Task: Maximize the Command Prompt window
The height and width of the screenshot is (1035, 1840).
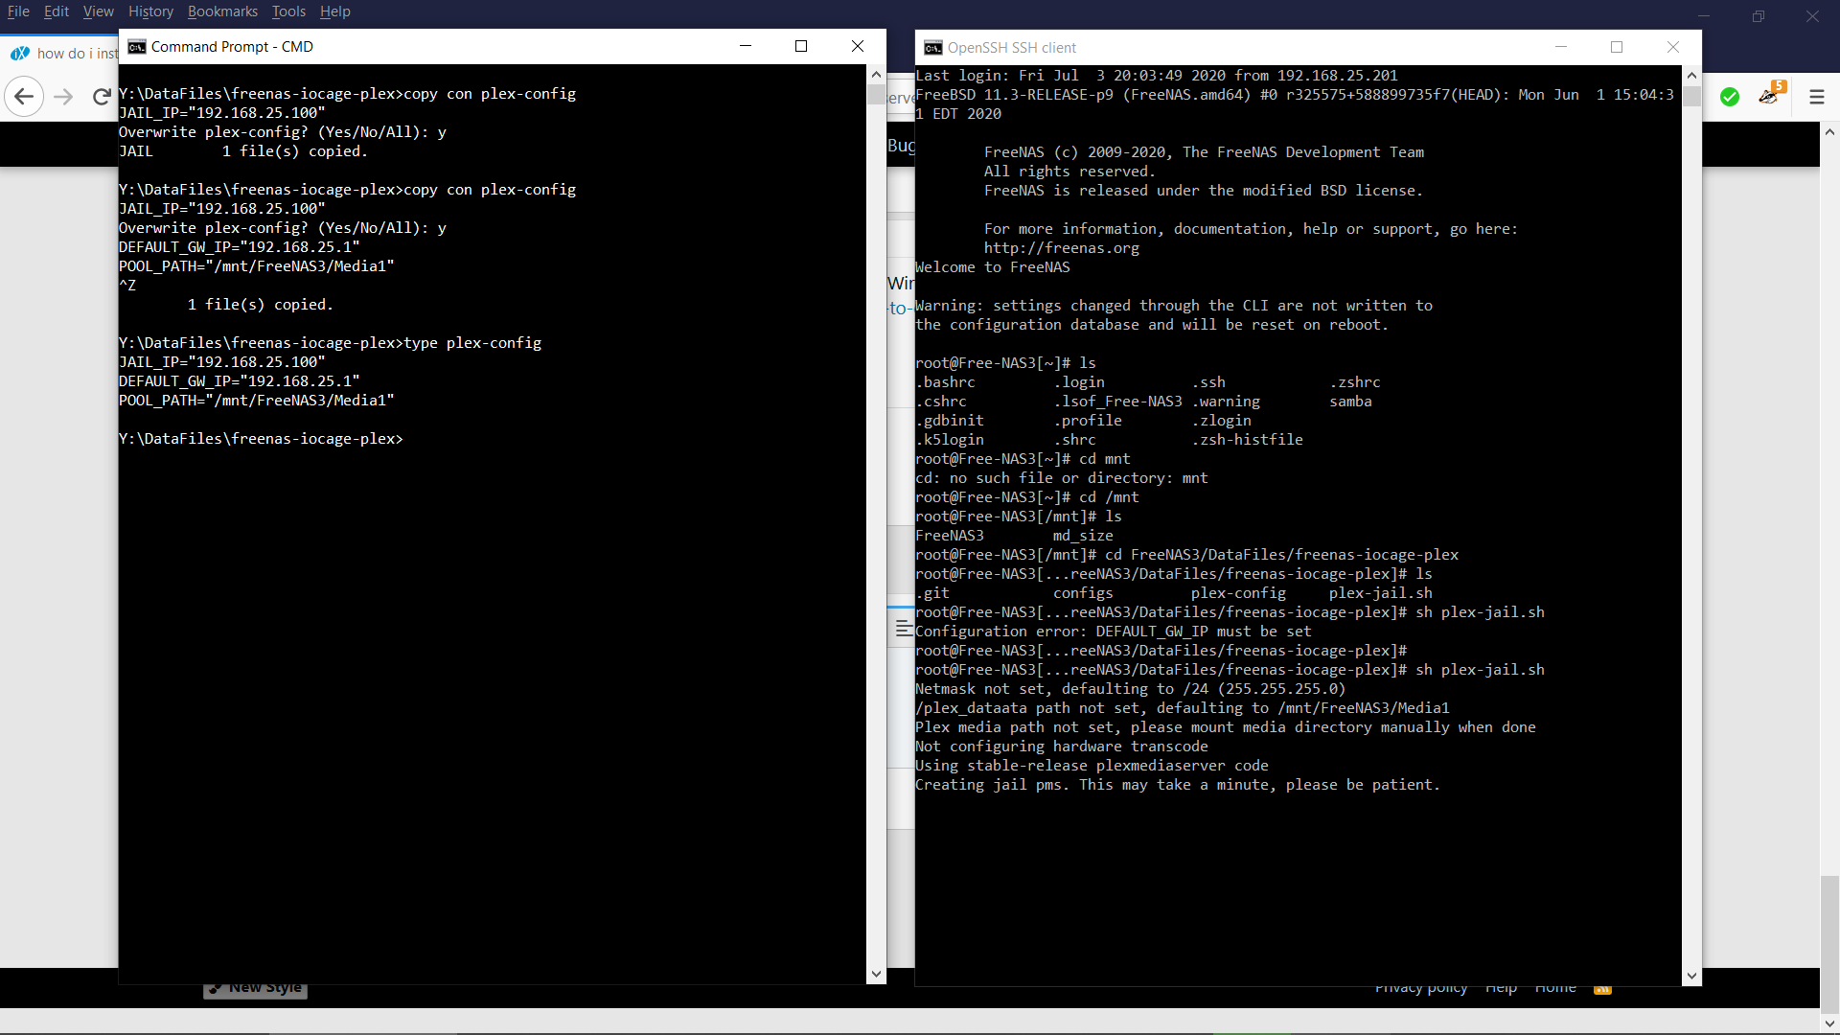Action: coord(801,46)
